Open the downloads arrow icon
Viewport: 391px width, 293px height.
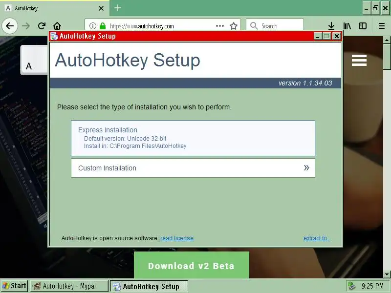pyautogui.click(x=331, y=26)
